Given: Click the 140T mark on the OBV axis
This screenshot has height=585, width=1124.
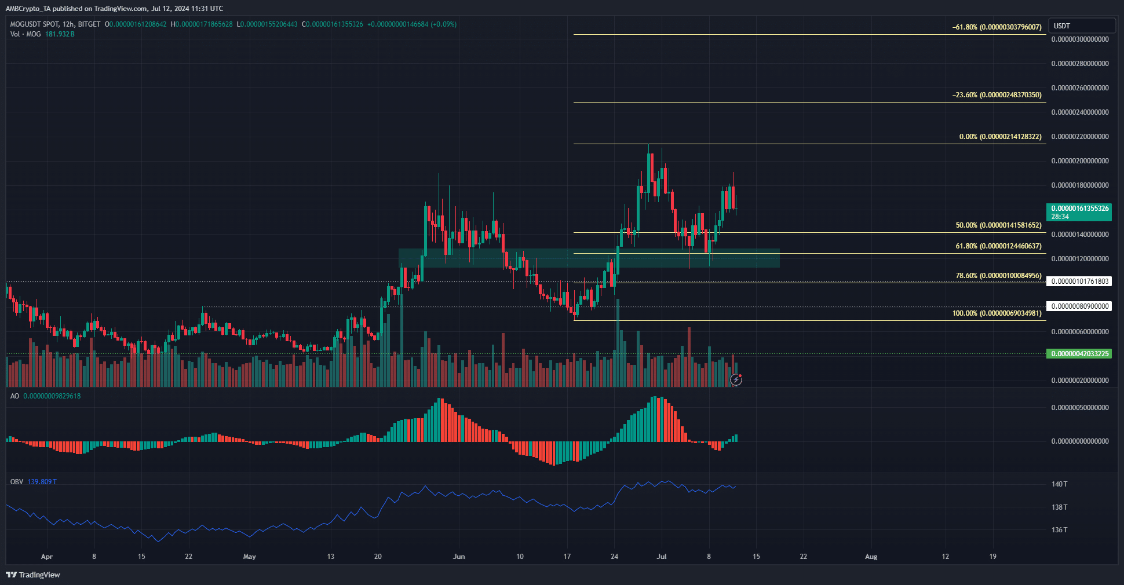Looking at the screenshot, I should (x=1059, y=484).
